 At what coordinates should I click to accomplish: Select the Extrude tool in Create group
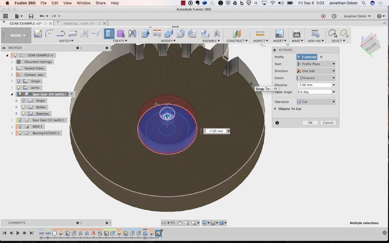109,34
